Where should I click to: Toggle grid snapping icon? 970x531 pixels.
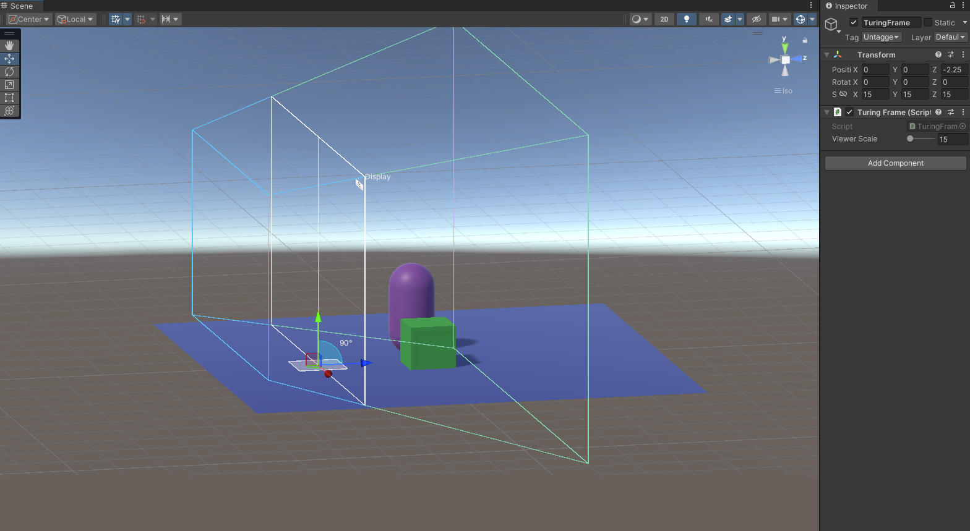pos(141,19)
